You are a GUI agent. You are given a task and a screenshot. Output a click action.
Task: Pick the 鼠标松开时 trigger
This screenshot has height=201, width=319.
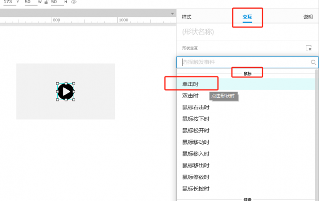click(246, 131)
